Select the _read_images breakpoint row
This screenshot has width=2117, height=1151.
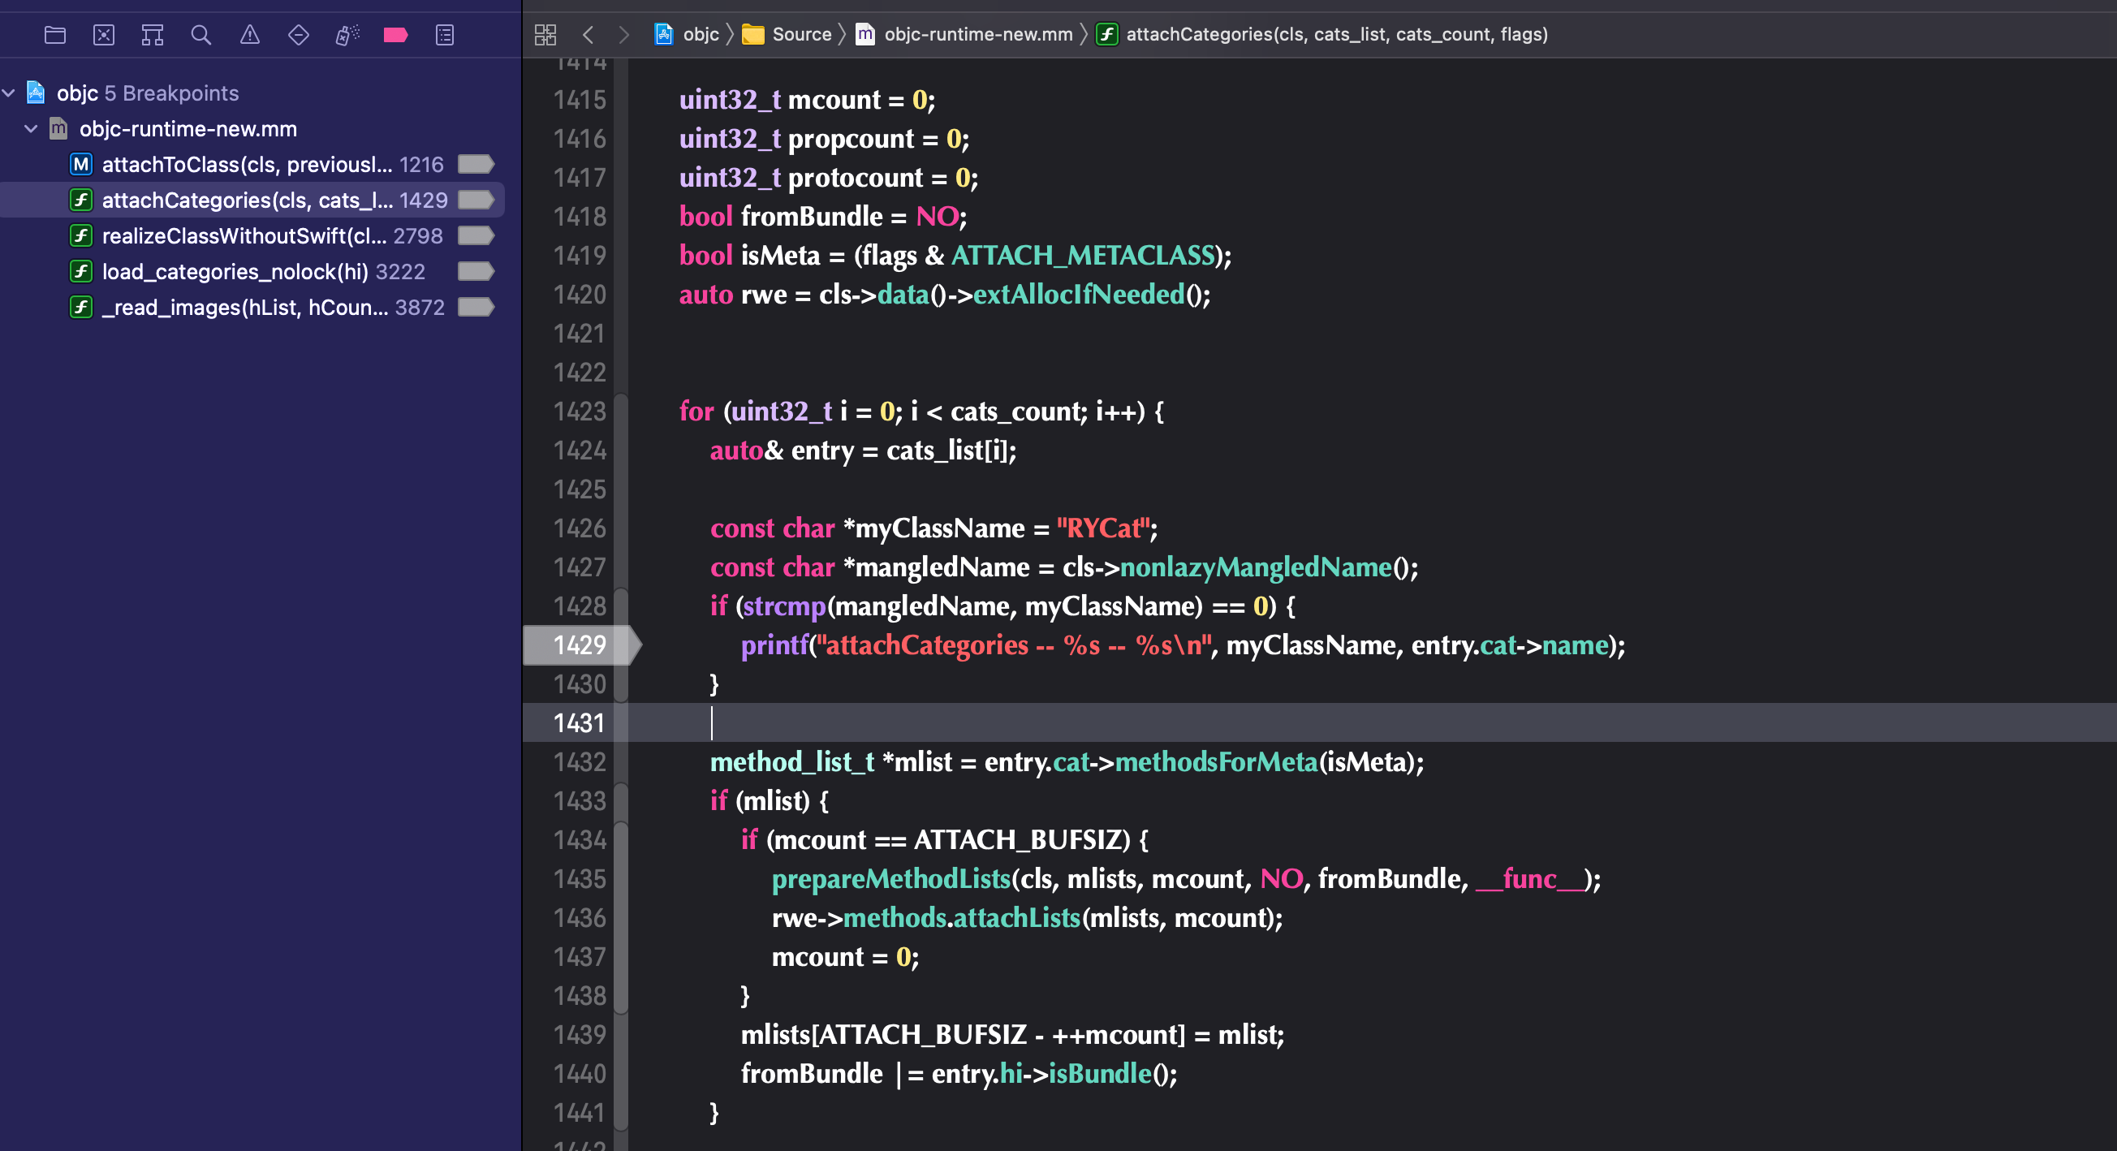(252, 308)
